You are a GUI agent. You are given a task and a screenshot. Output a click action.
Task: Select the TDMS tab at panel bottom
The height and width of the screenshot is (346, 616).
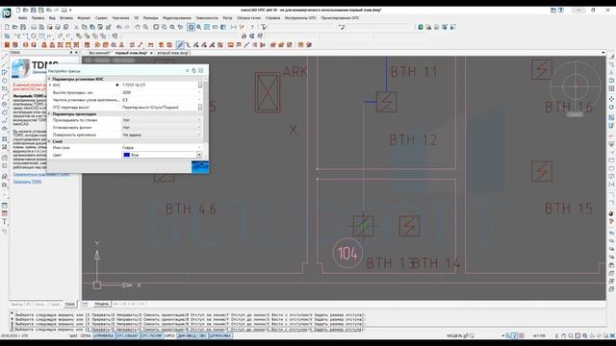point(69,304)
